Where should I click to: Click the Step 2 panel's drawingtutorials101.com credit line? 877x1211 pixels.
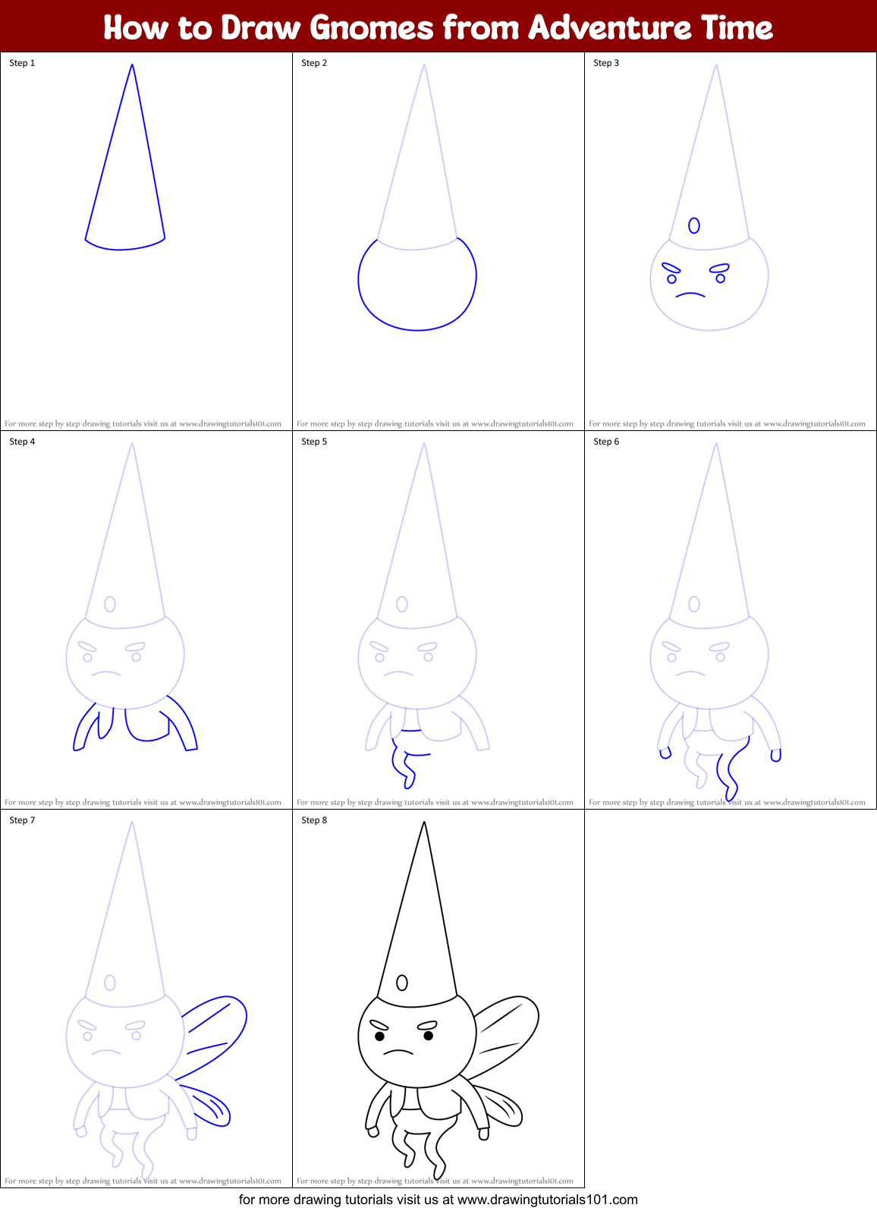click(435, 424)
